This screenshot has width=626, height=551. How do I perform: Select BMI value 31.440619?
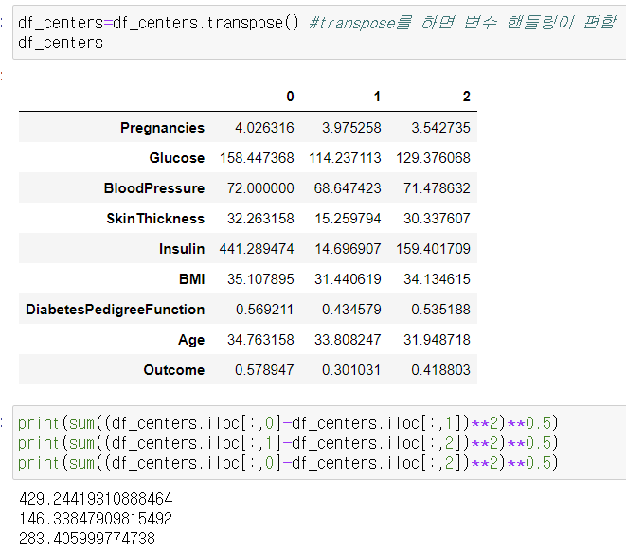(348, 279)
